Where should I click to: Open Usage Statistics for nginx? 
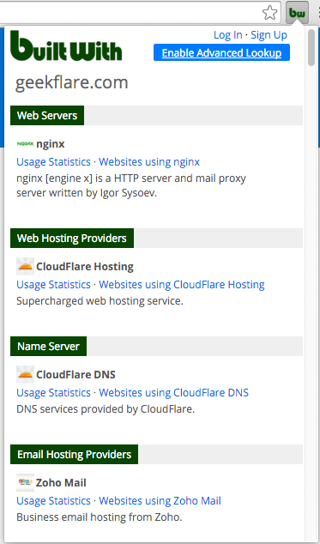point(53,162)
